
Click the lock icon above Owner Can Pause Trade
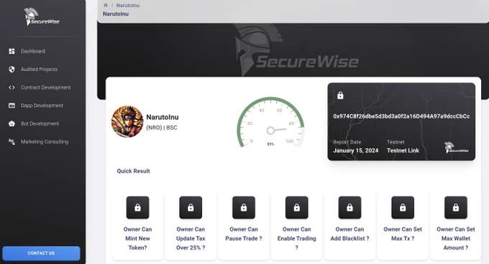point(244,207)
